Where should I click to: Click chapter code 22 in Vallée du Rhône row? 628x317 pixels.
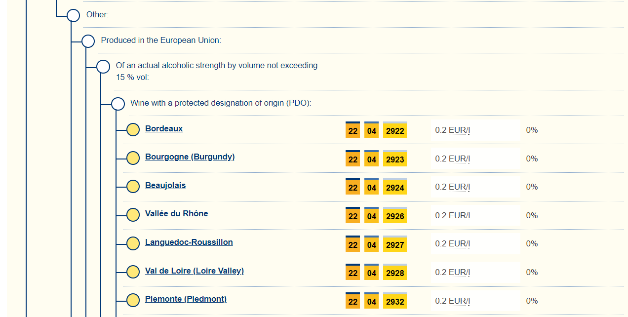(x=353, y=216)
